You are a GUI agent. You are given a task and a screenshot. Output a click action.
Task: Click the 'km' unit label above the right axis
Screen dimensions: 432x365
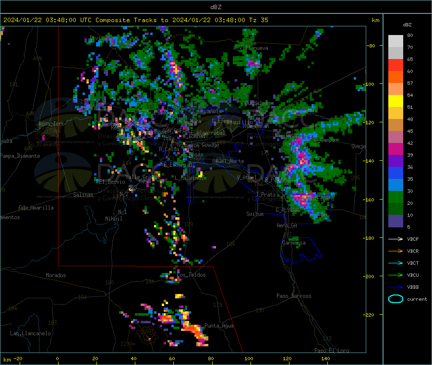(x=375, y=20)
